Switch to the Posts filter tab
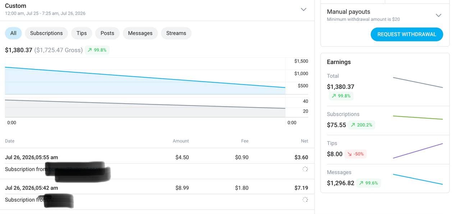460x214 pixels. (x=107, y=33)
